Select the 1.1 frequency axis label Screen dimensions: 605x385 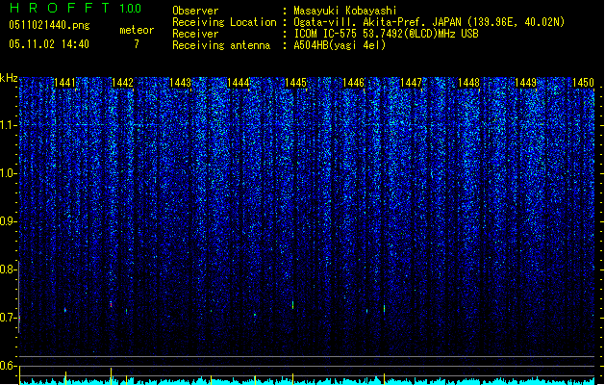point(9,125)
